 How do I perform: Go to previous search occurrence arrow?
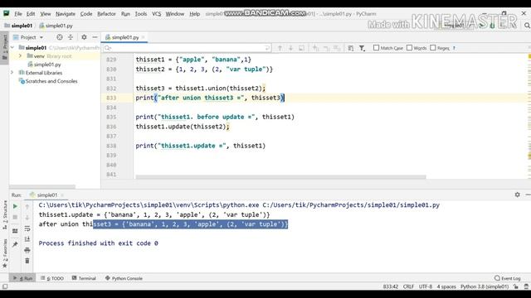tap(280, 48)
